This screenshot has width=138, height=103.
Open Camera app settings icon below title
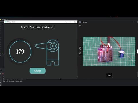(x=80, y=26)
